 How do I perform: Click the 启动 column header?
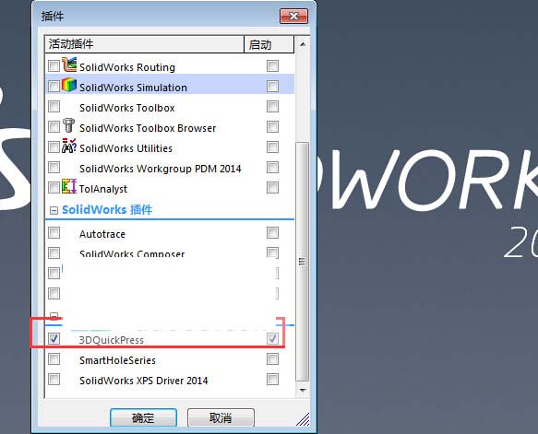(269, 44)
